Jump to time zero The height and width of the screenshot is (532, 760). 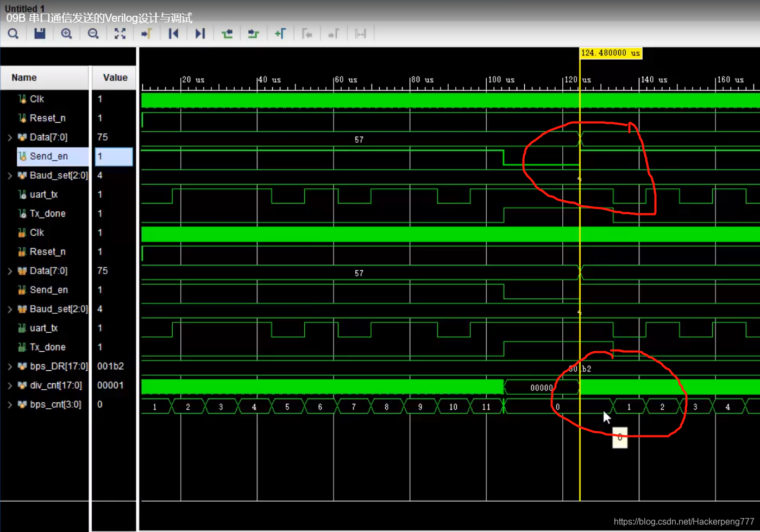[x=173, y=34]
